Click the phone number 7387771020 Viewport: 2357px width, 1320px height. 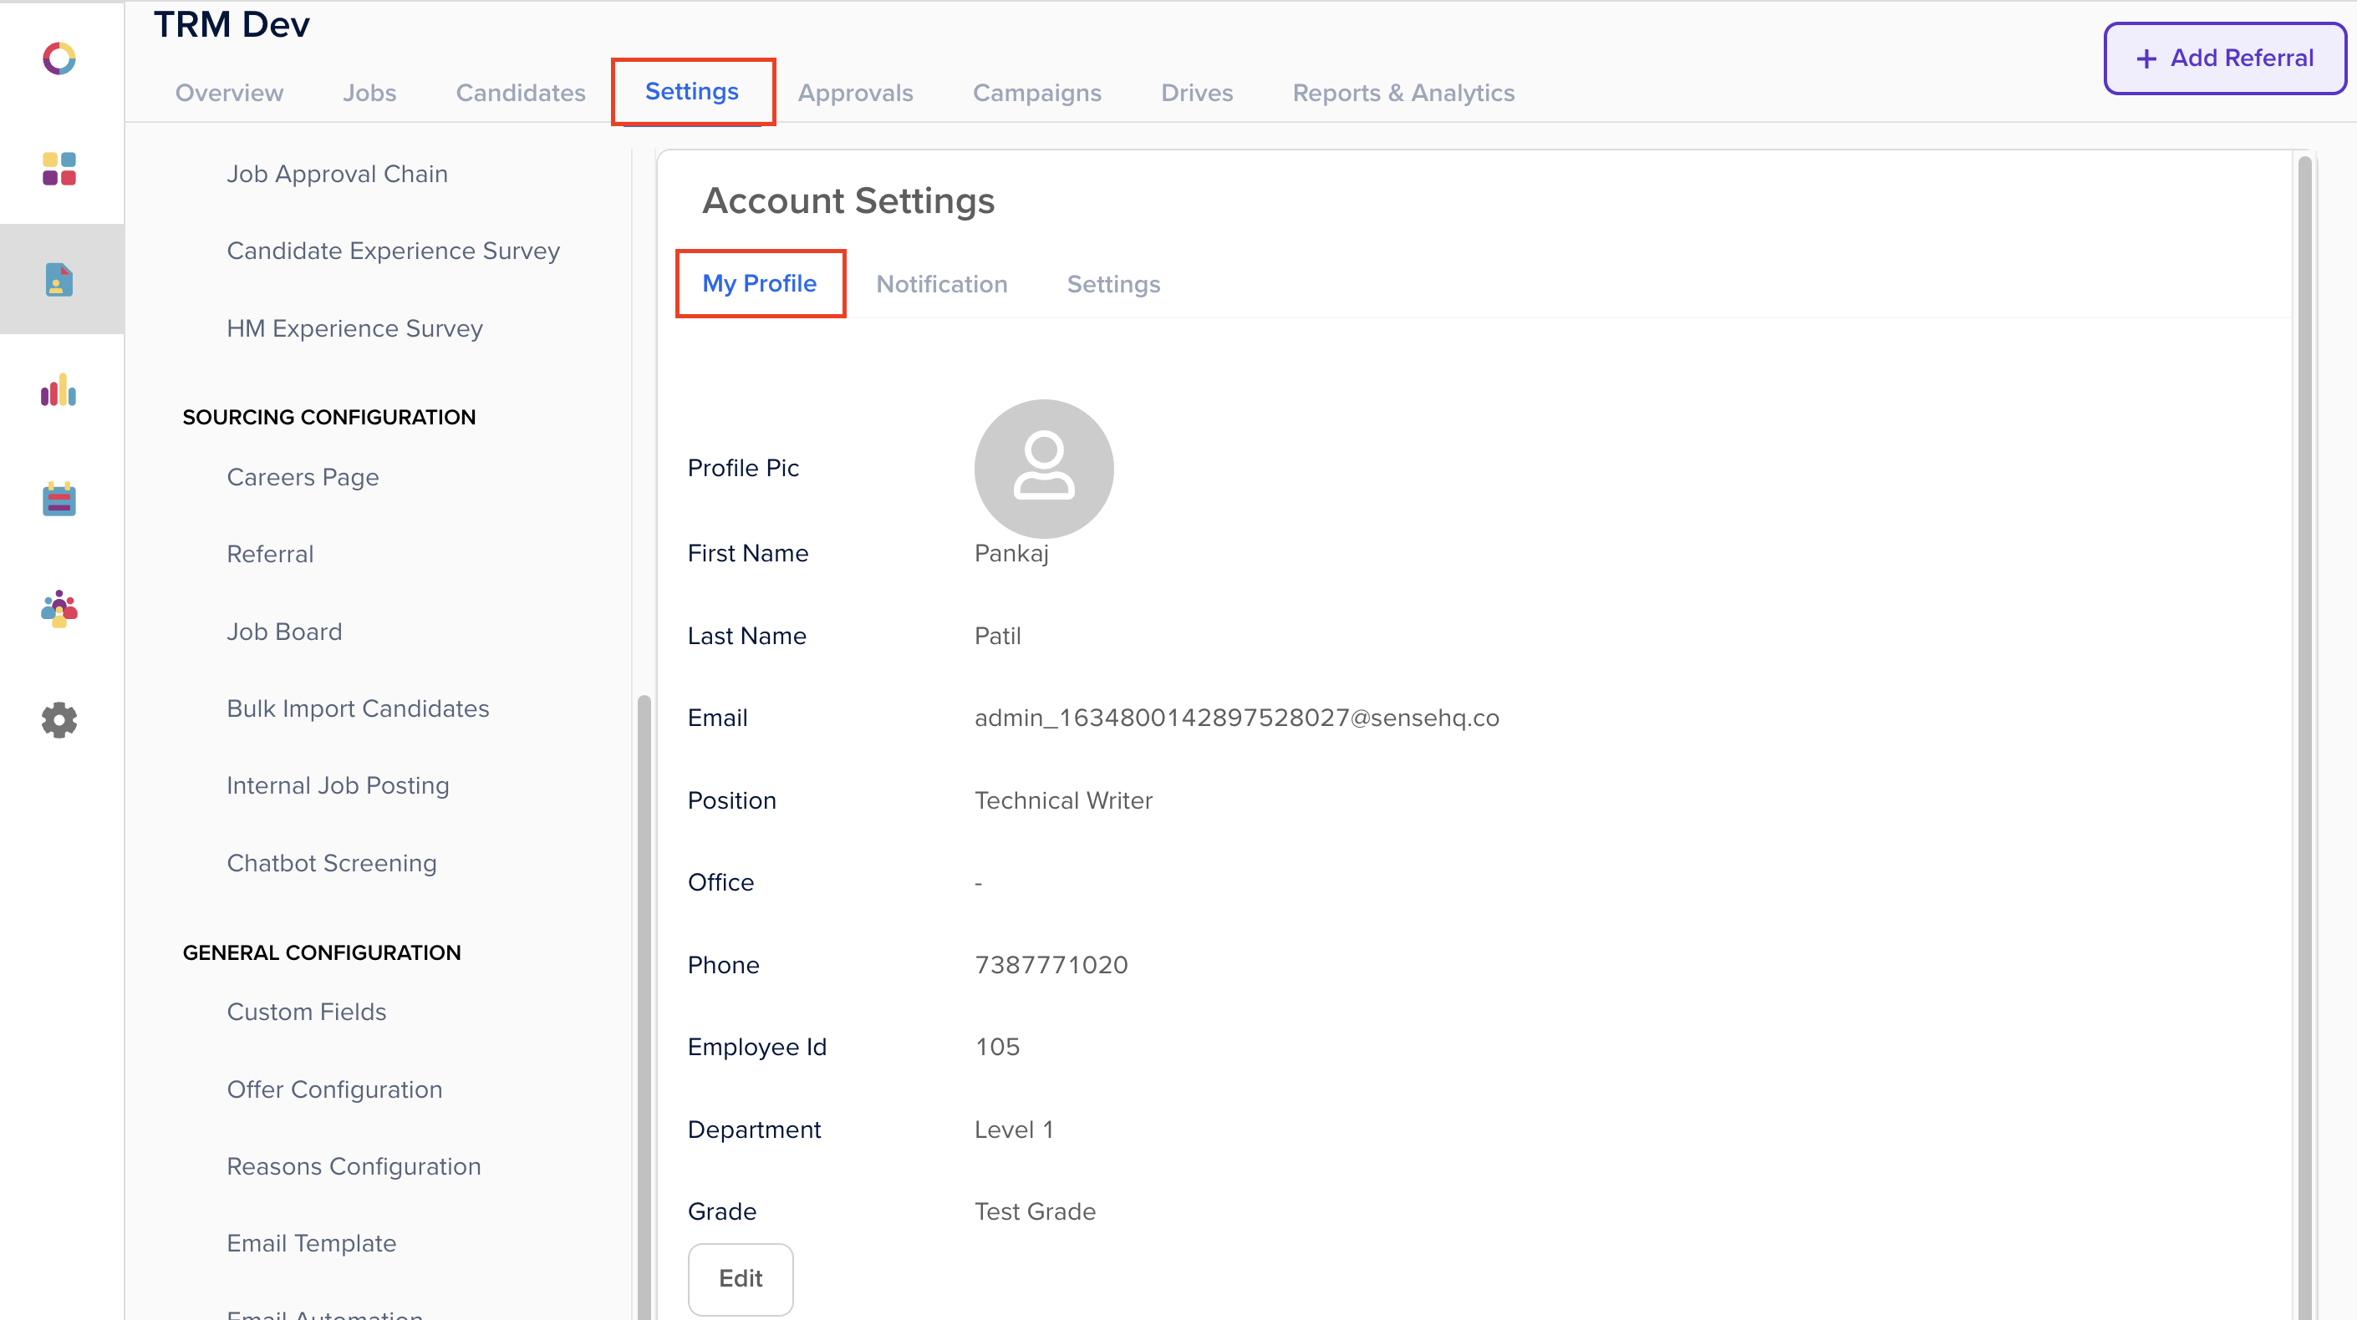pyautogui.click(x=1051, y=965)
